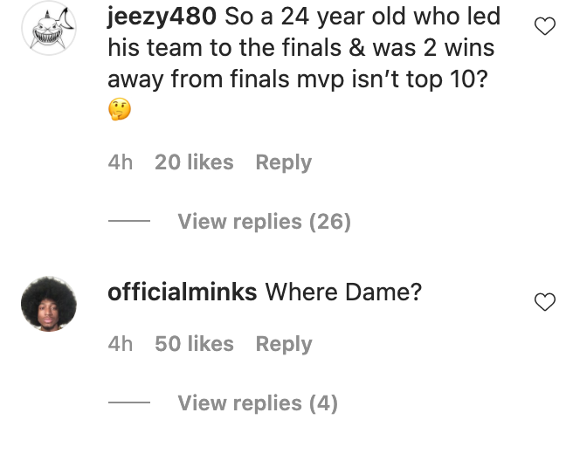Click the dash line beside View replies (26)
This screenshot has height=454, width=566.
tap(129, 222)
